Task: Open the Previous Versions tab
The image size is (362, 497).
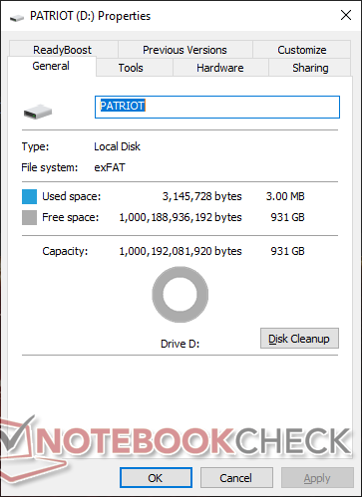Action: coord(184,50)
